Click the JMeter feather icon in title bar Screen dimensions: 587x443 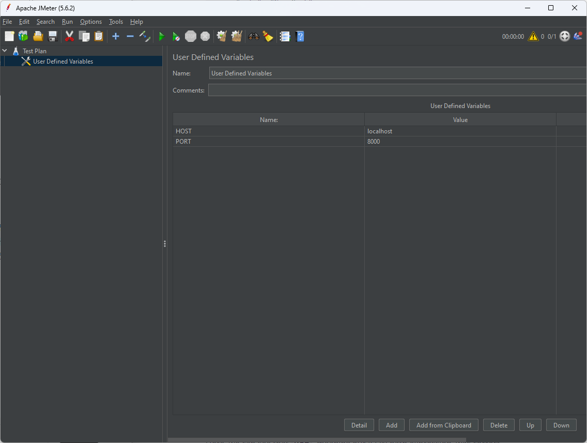(x=8, y=7)
